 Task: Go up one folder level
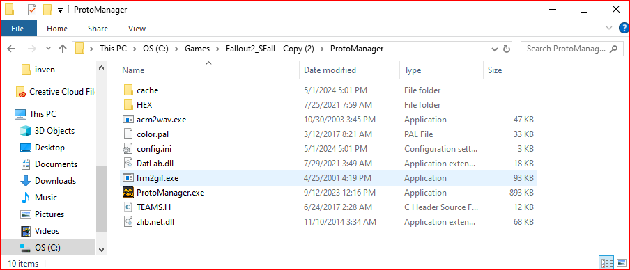click(62, 49)
